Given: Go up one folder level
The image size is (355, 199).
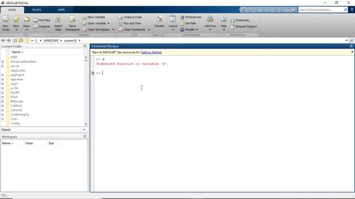Looking at the screenshot, I should pyautogui.click(x=15, y=40).
